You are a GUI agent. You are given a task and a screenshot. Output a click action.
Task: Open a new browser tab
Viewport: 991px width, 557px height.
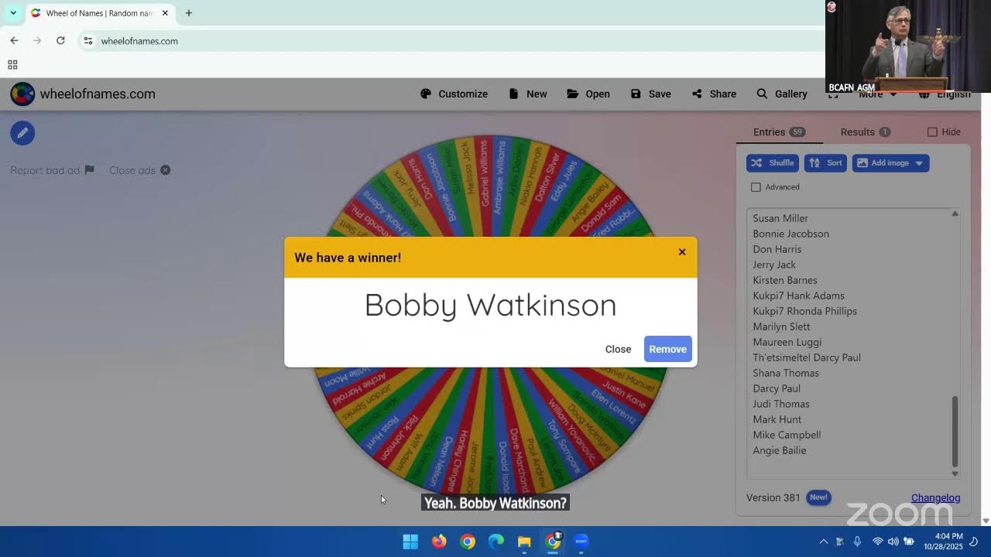[188, 13]
